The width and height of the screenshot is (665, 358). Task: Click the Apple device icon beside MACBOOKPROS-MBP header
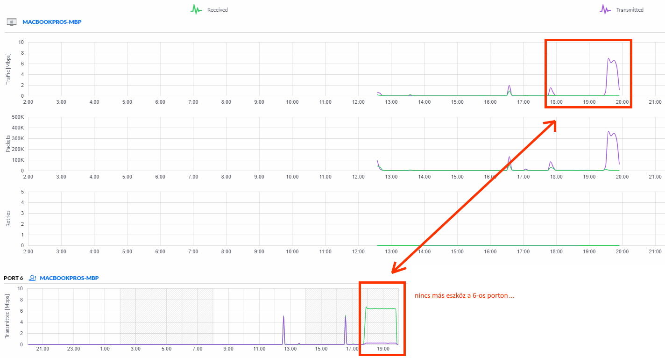12,22
